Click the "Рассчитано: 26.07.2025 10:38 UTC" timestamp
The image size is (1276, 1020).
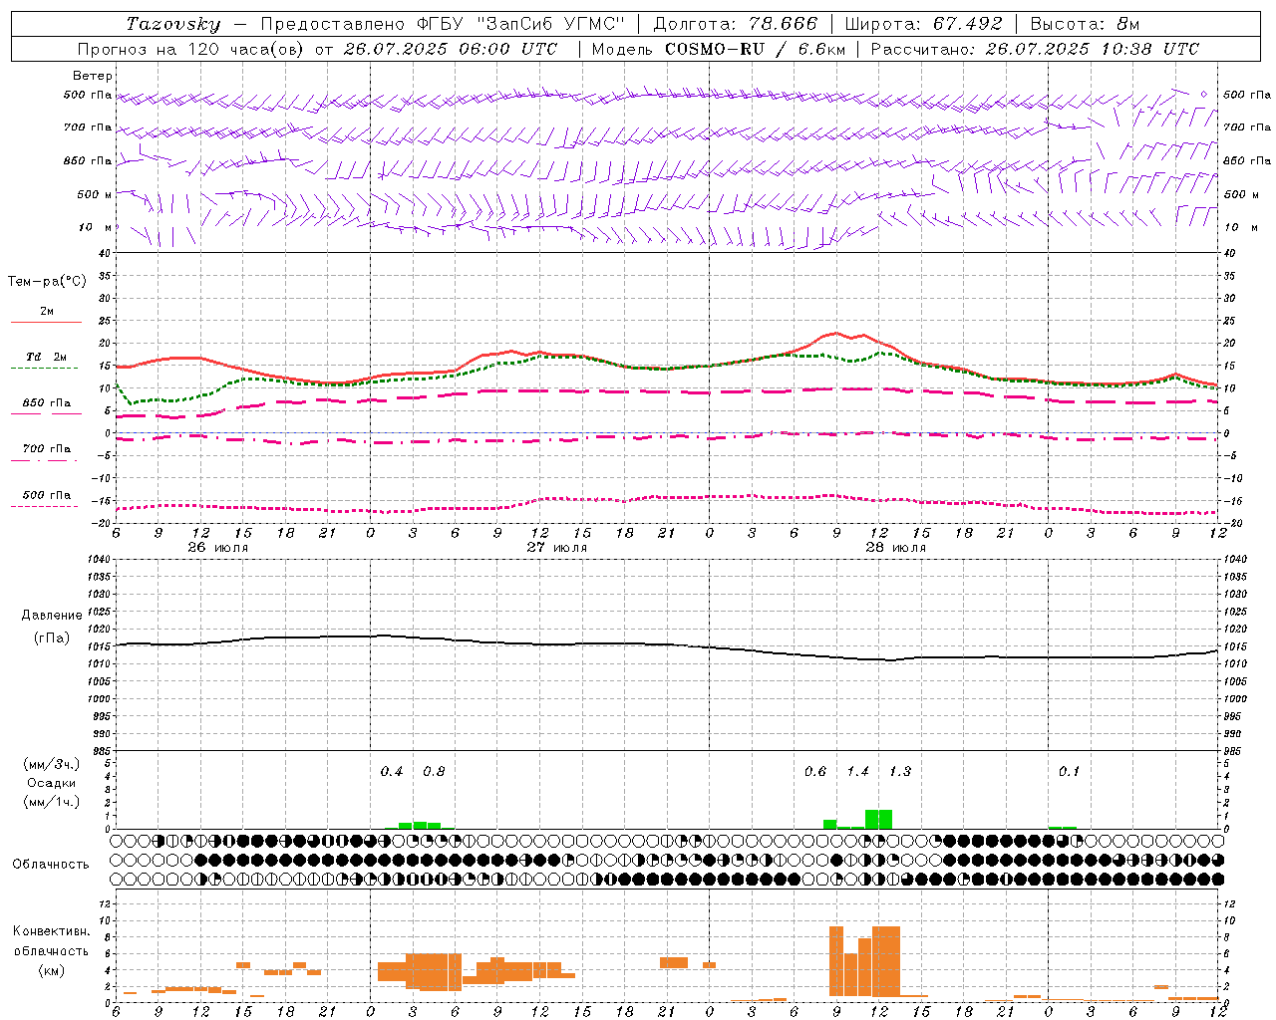(x=1035, y=49)
